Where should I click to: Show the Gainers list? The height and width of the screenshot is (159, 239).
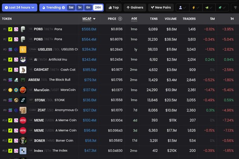(135, 7)
